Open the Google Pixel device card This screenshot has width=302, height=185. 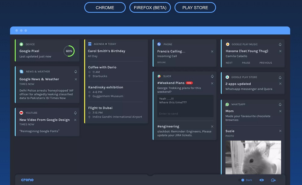click(47, 50)
